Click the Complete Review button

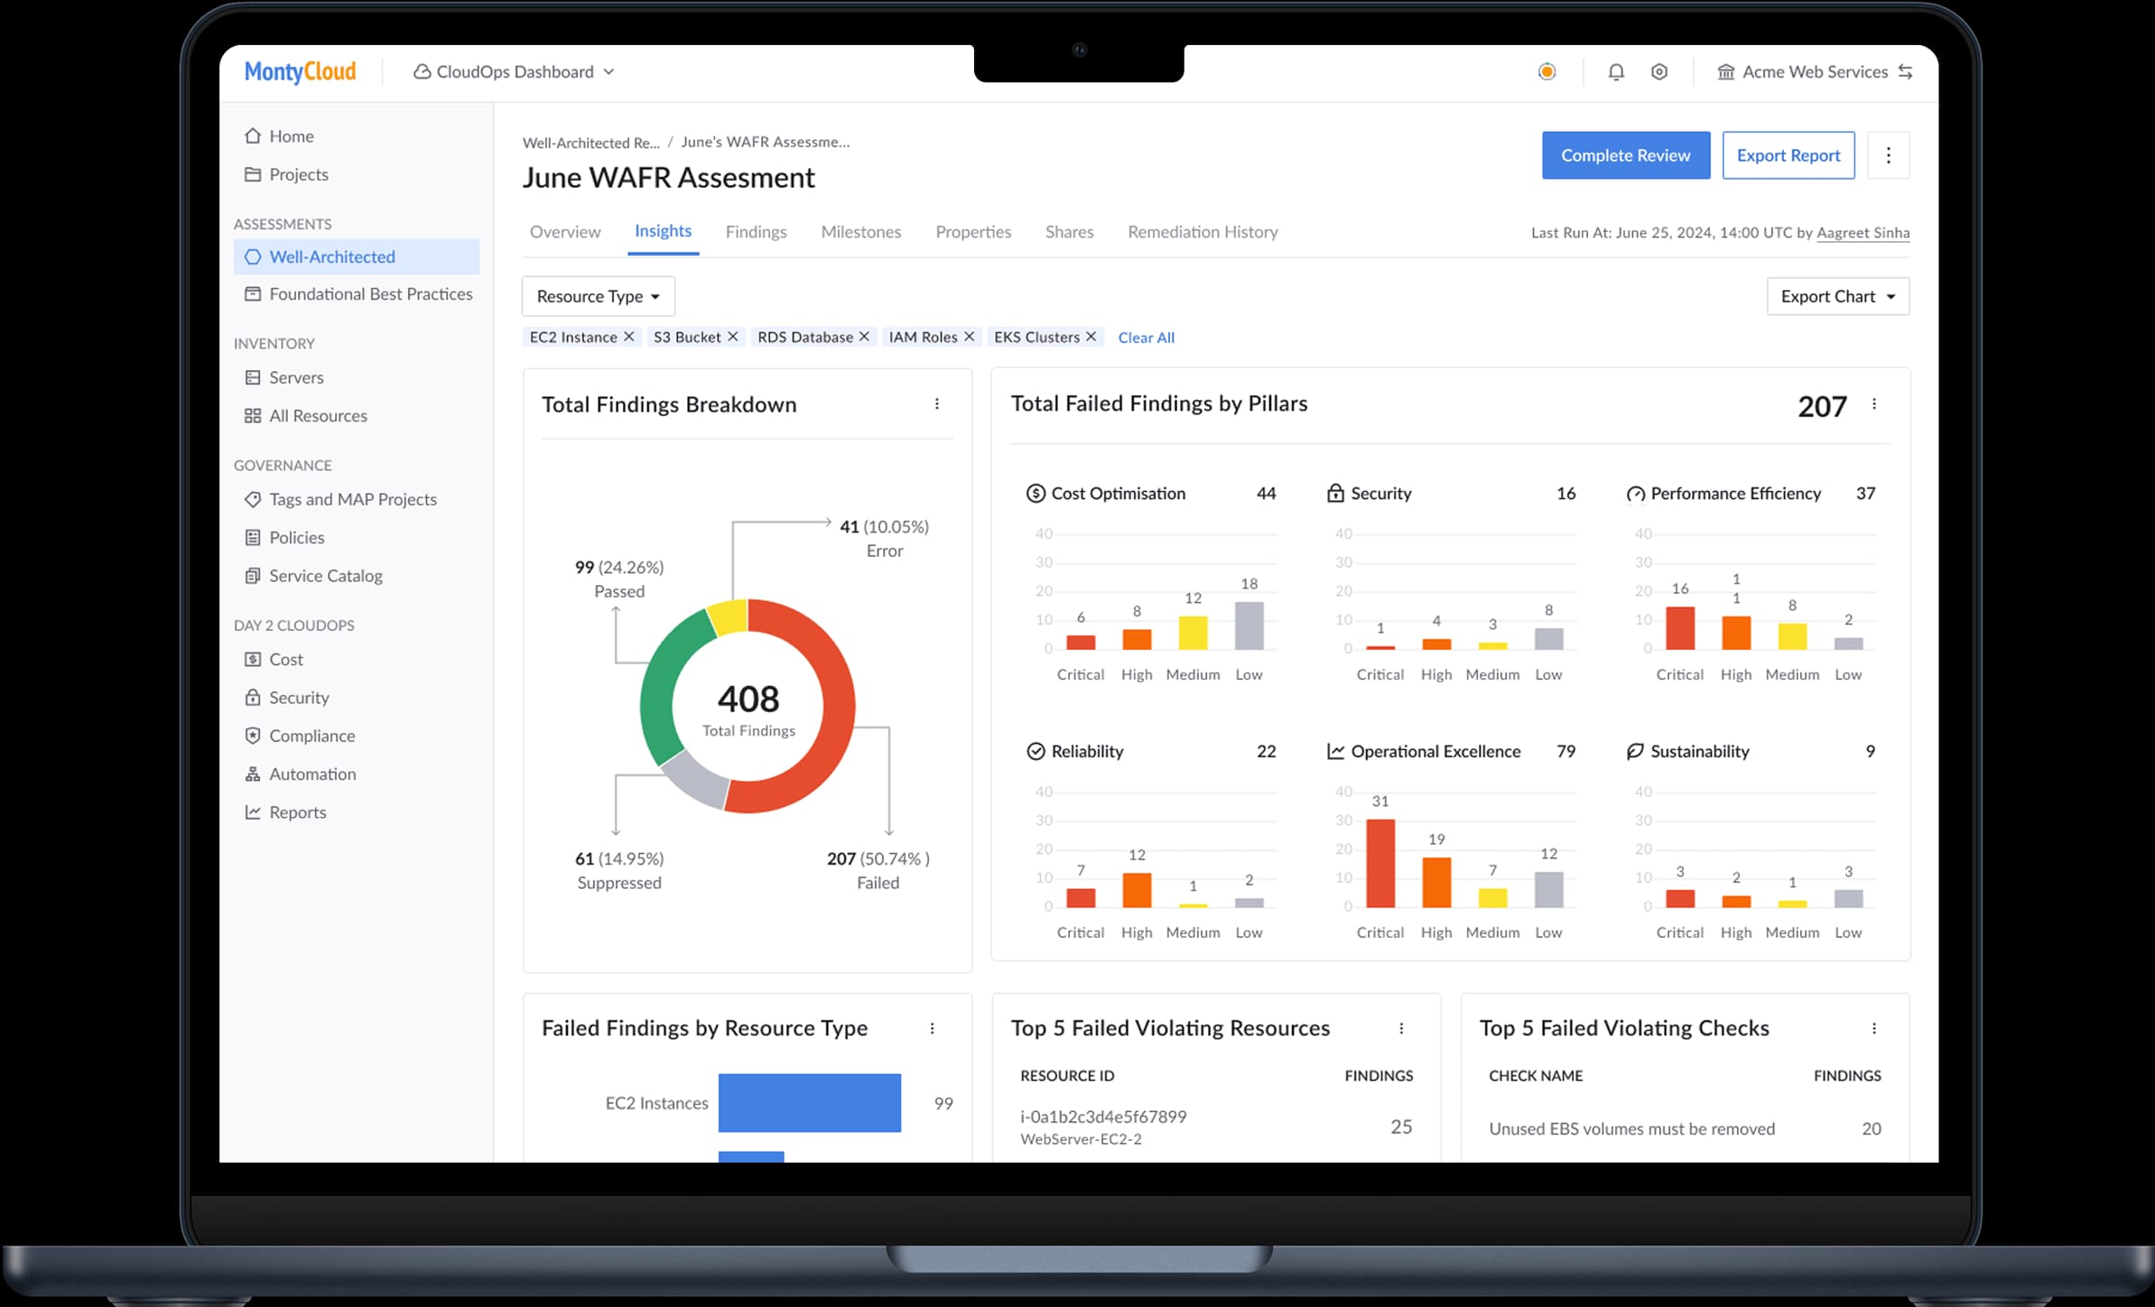[1625, 154]
